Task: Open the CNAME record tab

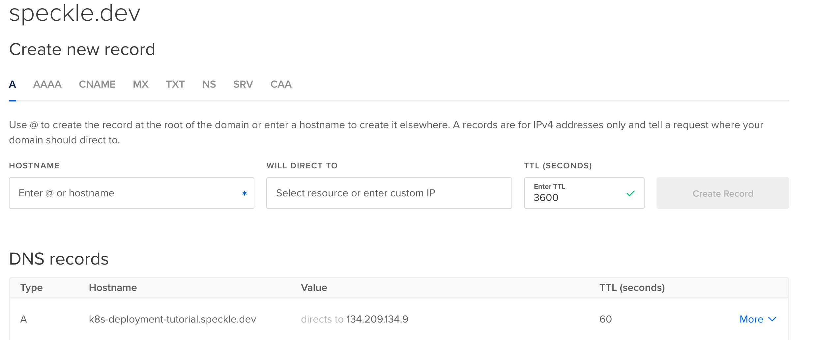Action: point(97,84)
